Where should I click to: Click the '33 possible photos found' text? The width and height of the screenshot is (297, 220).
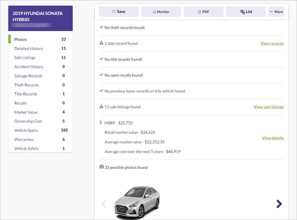pos(126,167)
